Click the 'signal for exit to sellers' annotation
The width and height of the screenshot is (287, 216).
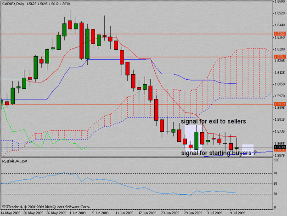click(213, 121)
